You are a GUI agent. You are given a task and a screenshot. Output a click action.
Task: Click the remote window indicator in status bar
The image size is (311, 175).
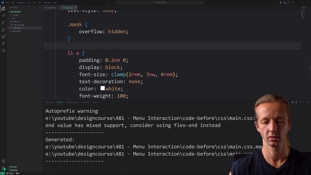click(x=2, y=174)
